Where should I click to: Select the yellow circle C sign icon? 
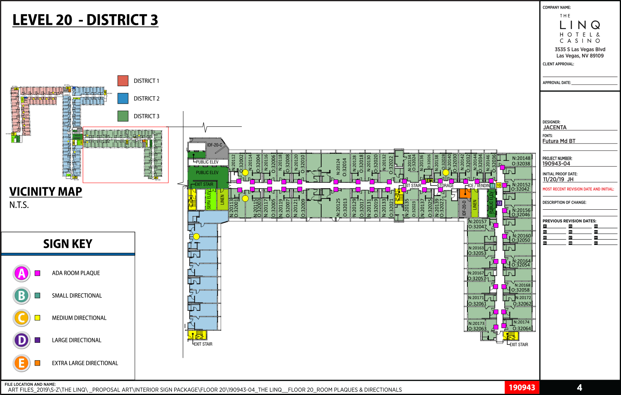[22, 318]
